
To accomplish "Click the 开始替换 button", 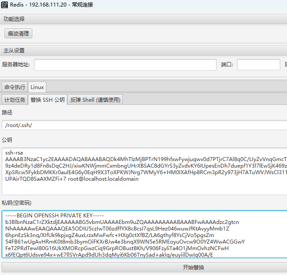I will tap(193, 267).
